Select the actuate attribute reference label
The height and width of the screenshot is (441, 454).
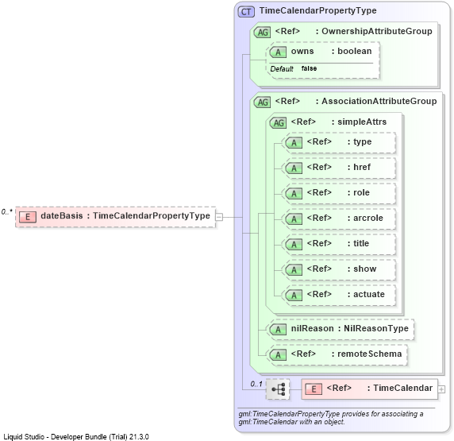click(346, 294)
